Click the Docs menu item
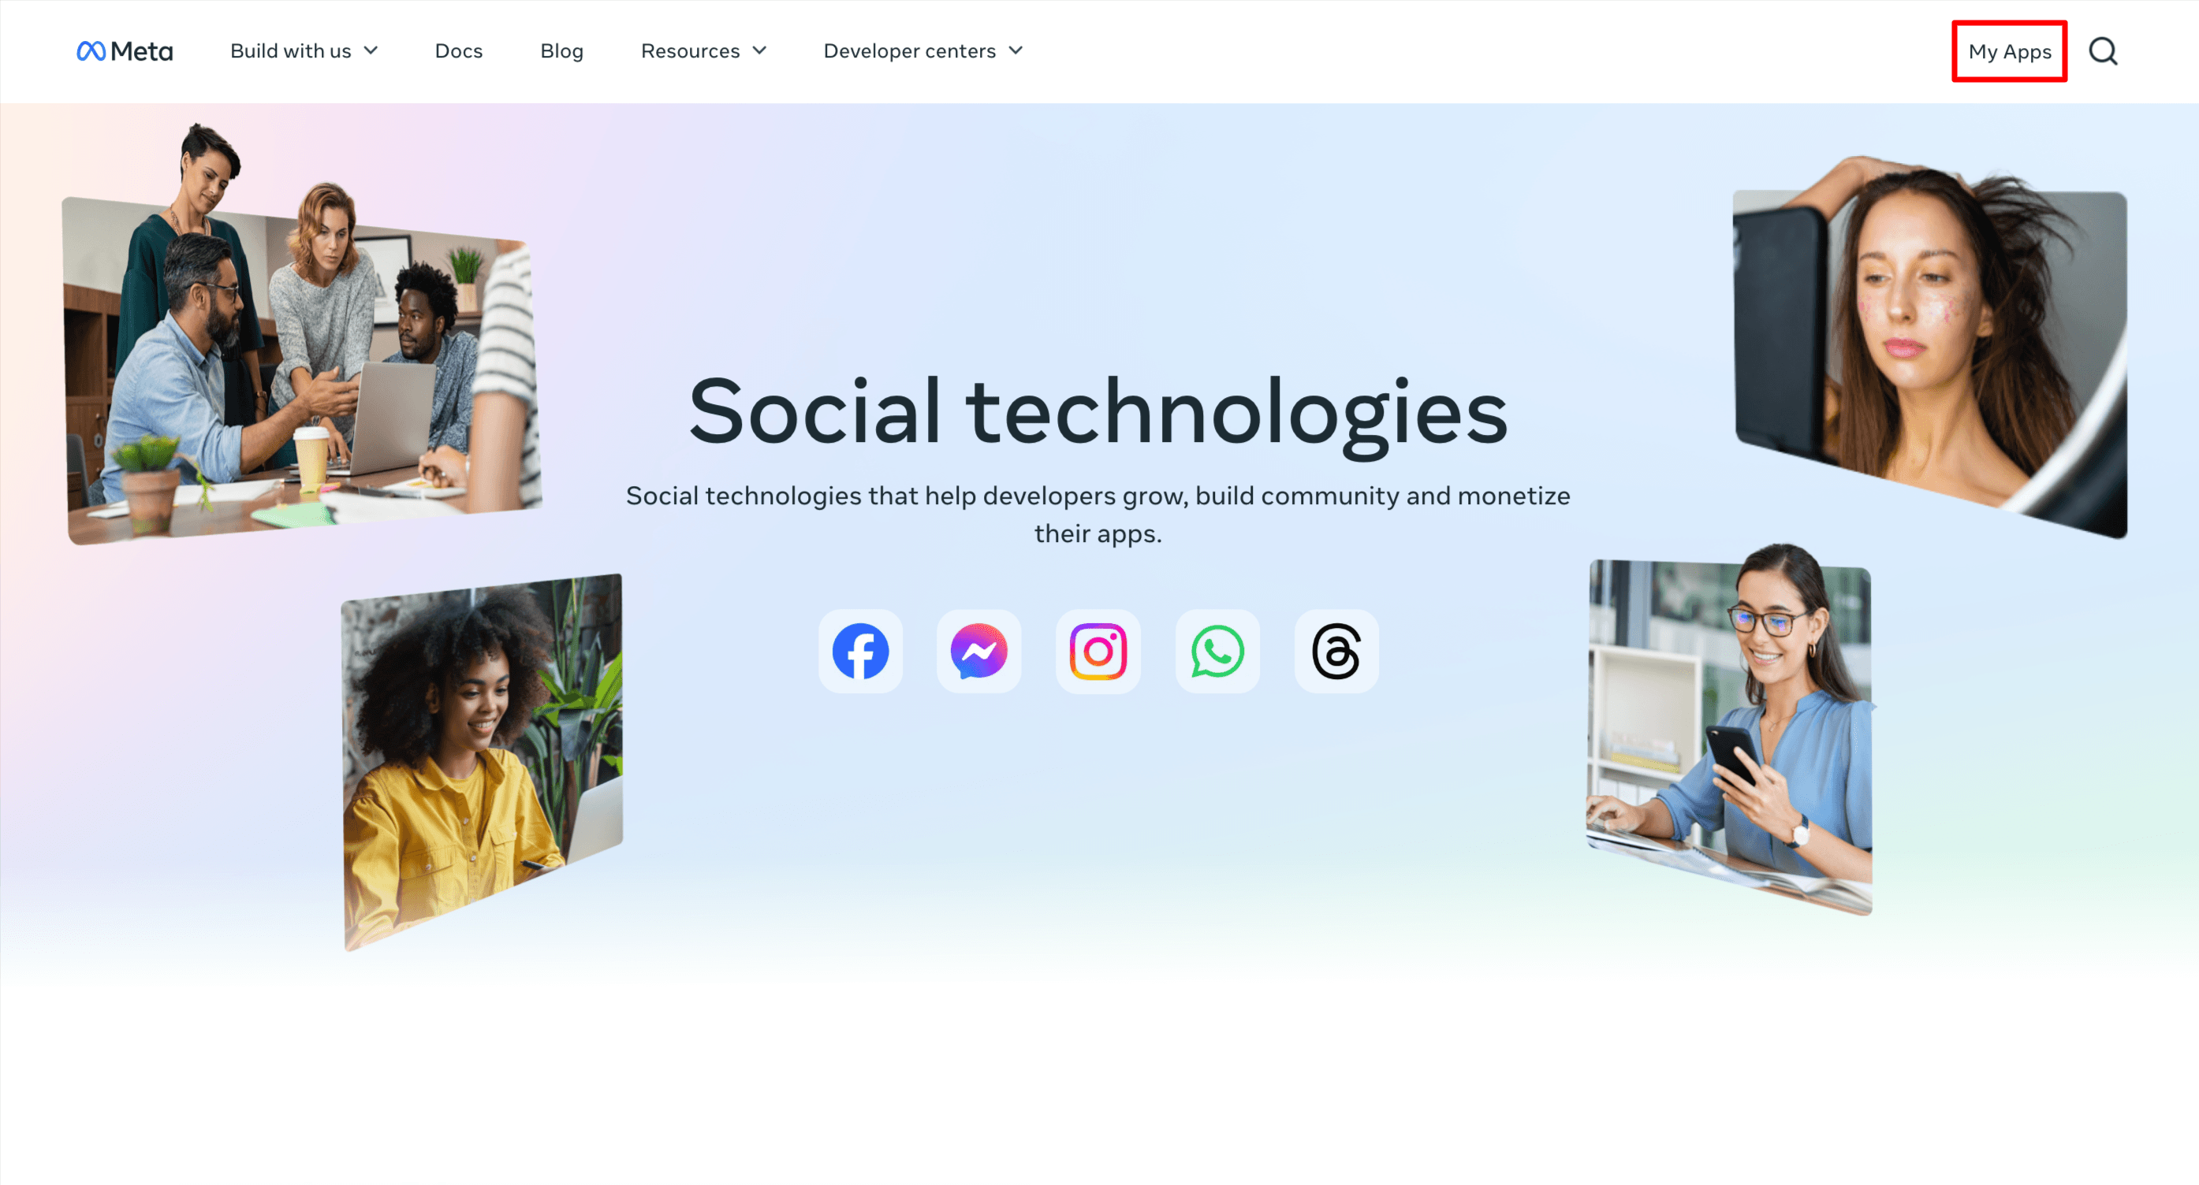The height and width of the screenshot is (1185, 2199). coord(457,51)
